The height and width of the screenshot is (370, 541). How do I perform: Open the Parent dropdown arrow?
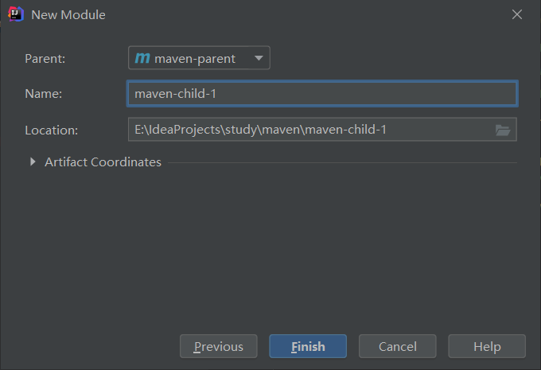259,58
